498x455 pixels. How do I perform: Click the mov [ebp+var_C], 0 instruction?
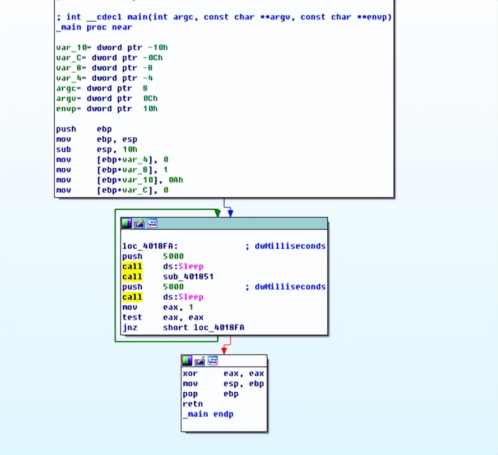pos(112,190)
